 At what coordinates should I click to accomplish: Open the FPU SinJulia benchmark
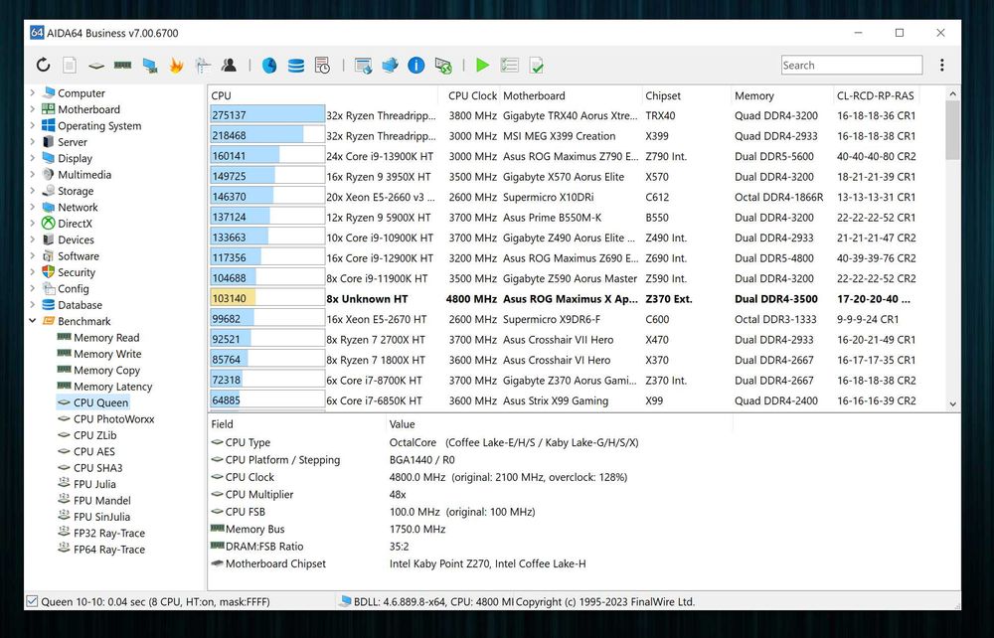[x=101, y=517]
